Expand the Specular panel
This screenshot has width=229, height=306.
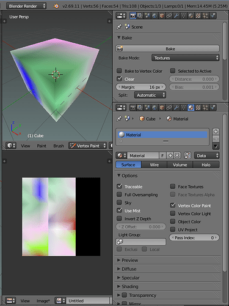(128, 278)
